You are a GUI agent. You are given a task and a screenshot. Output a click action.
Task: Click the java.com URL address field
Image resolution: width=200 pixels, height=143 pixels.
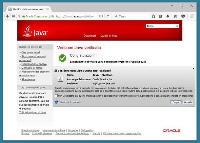pos(75,16)
